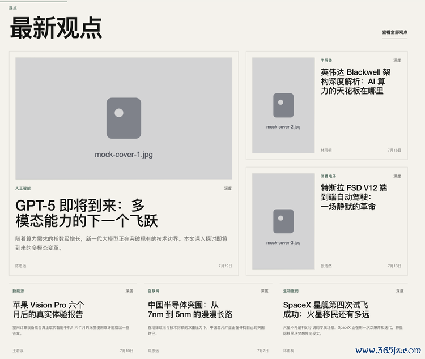
Task: Select the 消费电子 category label
Action: (328, 176)
